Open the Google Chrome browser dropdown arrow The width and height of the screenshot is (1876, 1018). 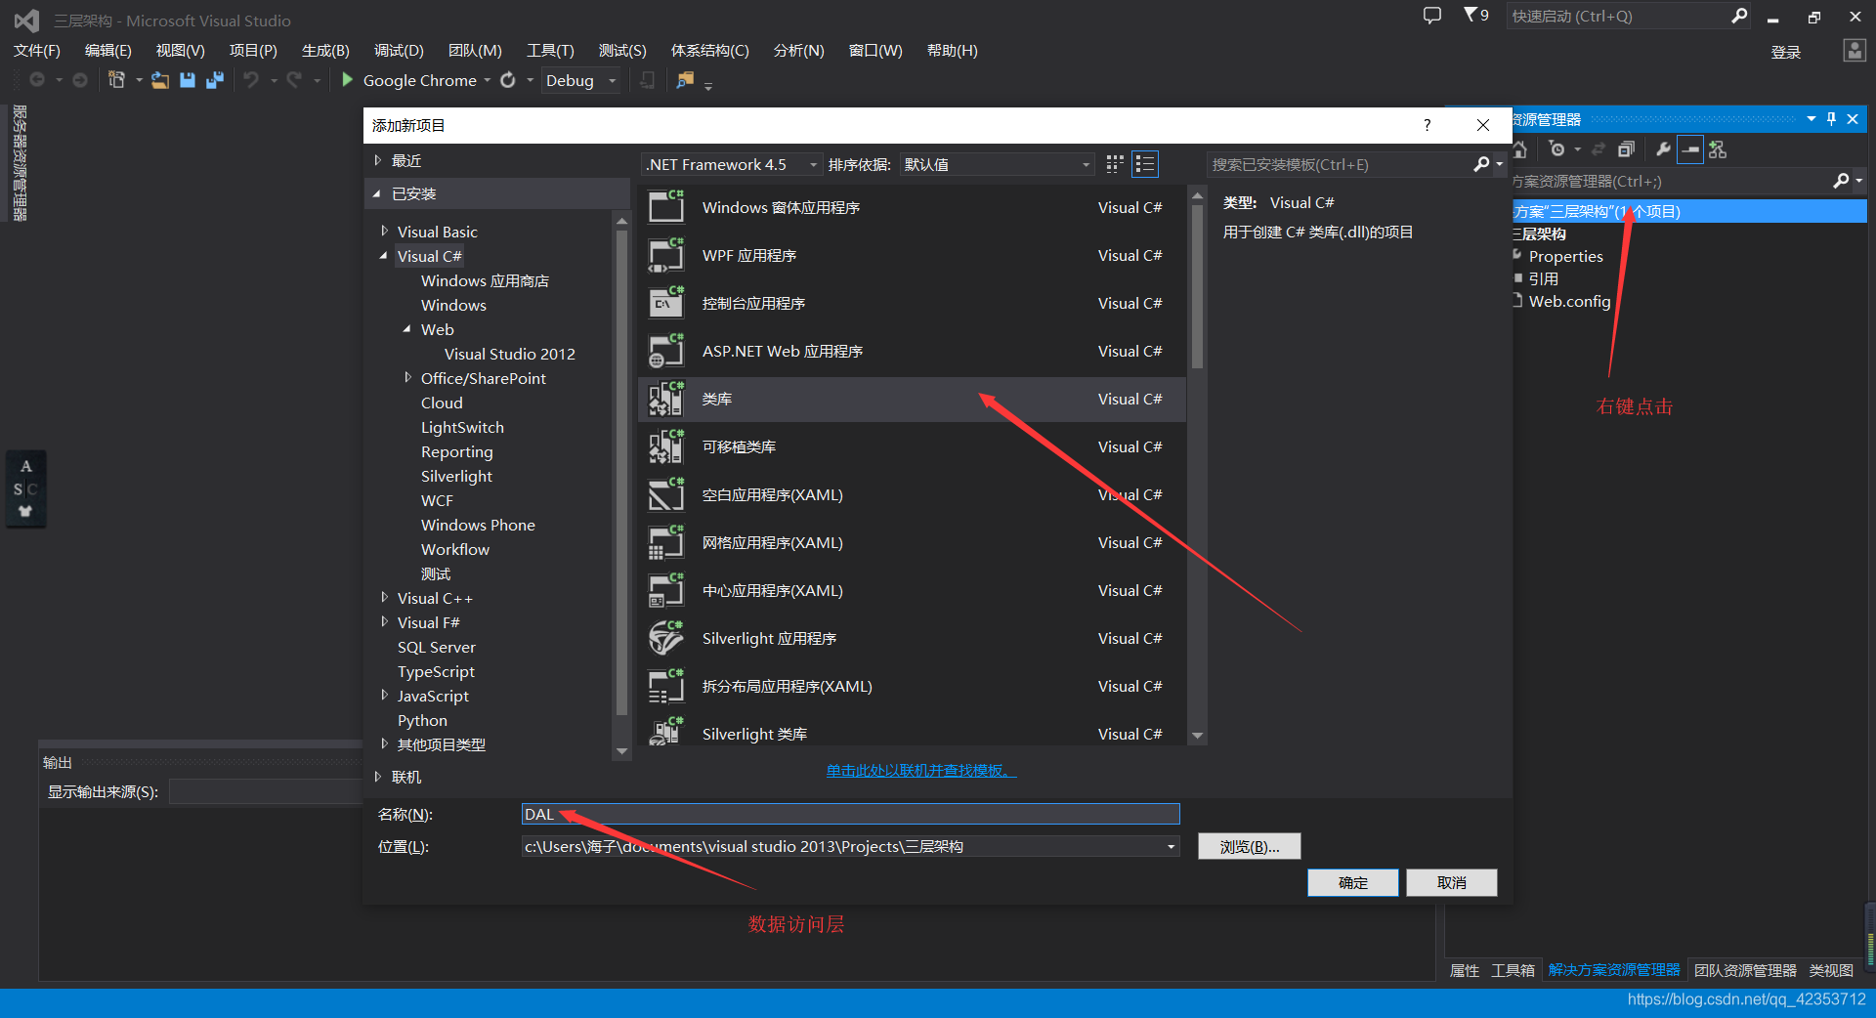click(487, 80)
